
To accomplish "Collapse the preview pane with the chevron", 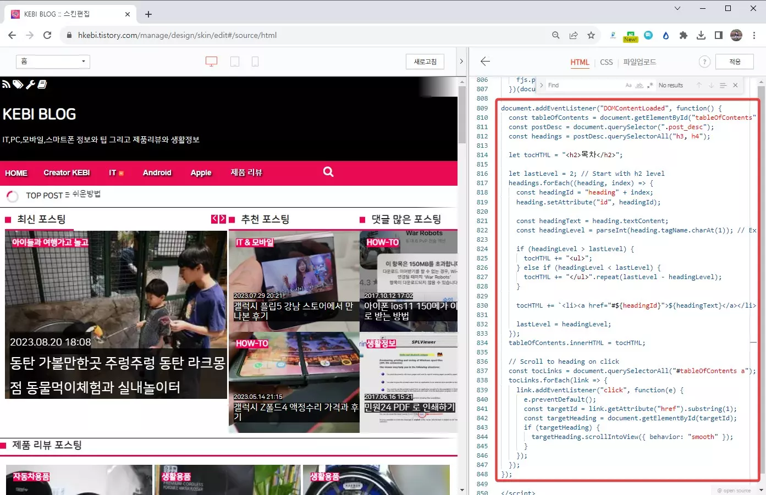I will pos(461,62).
